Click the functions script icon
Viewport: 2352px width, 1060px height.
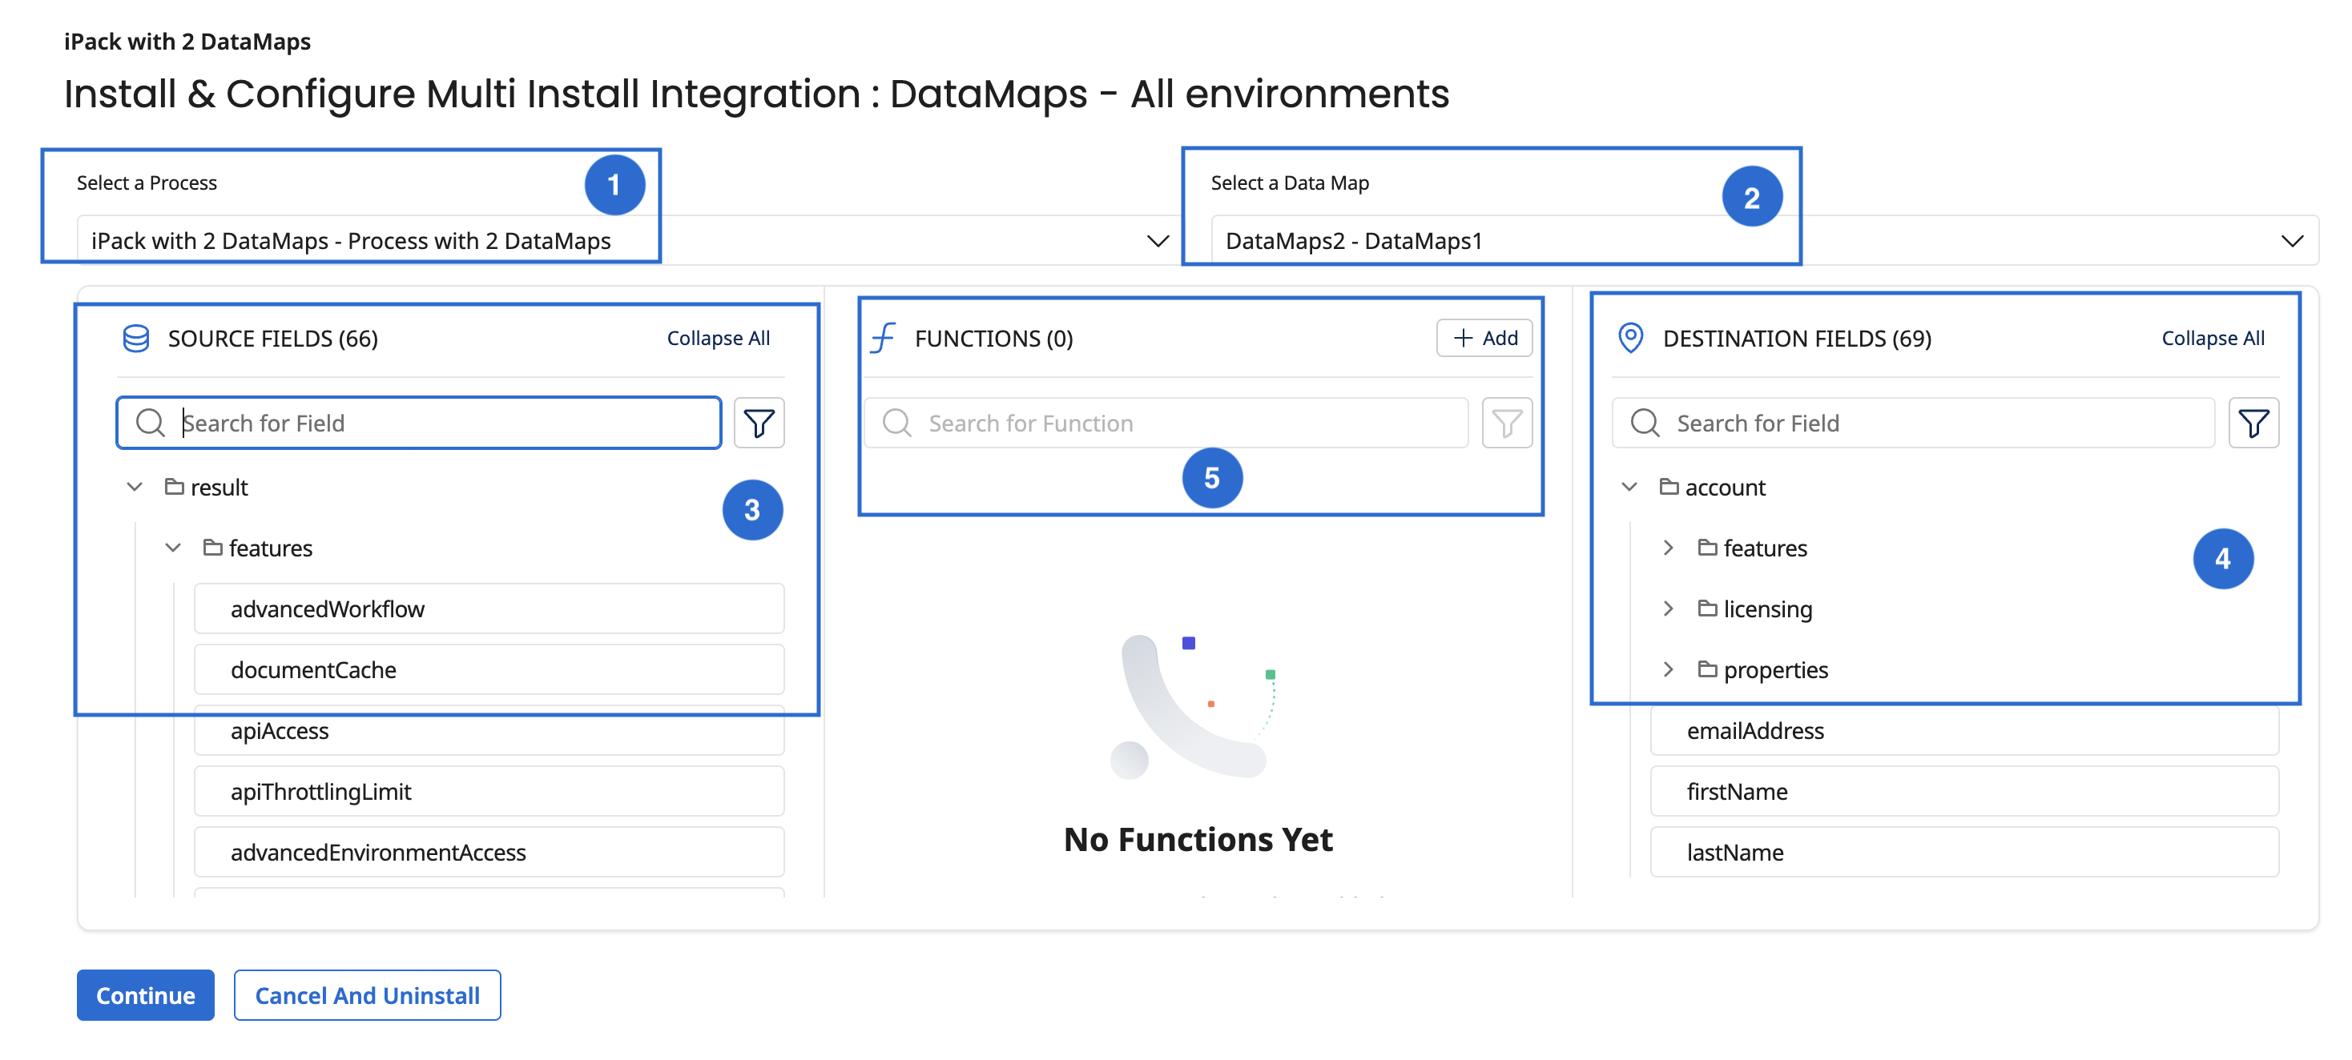coord(883,339)
